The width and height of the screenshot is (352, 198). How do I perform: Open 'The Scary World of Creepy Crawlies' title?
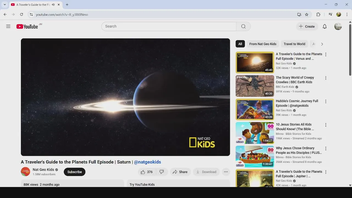[295, 80]
